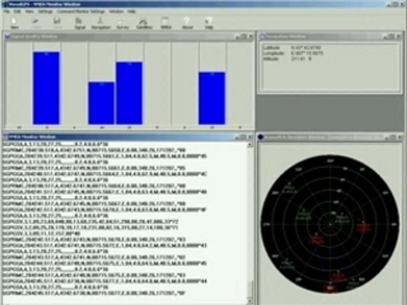407x305 pixels.
Task: Click the Signal Quality window title icon
Action: [x=7, y=36]
